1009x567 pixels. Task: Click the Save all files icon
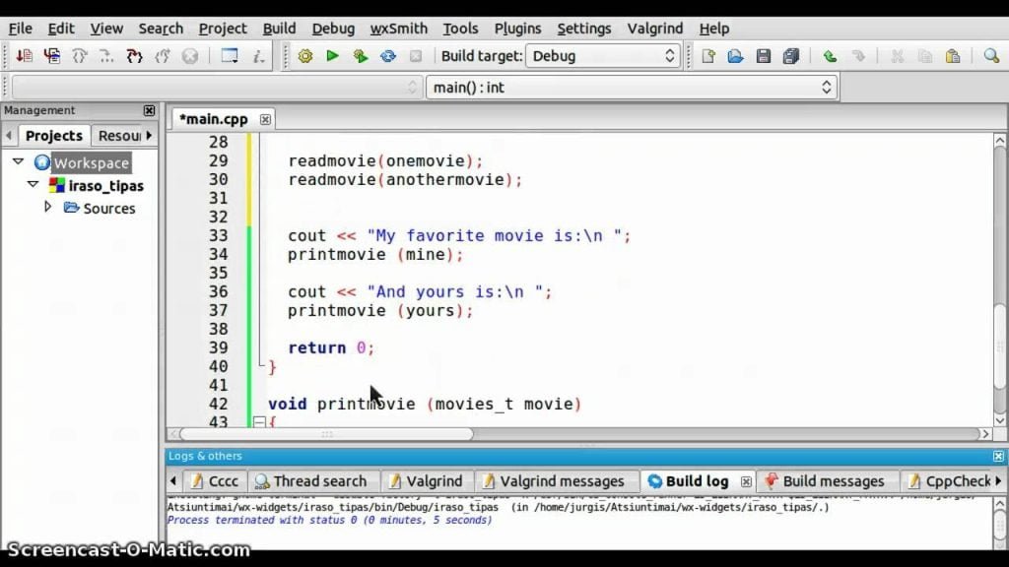(791, 56)
